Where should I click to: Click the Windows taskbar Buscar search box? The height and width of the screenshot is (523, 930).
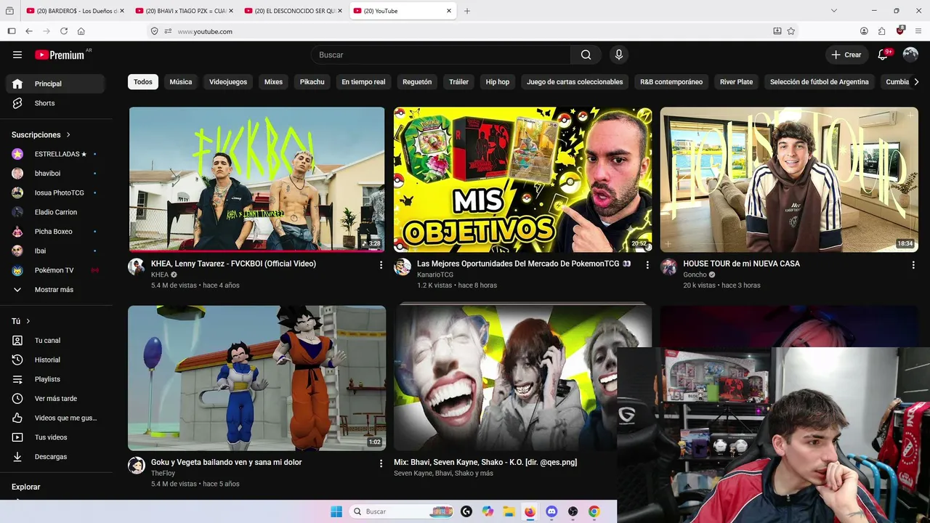pyautogui.click(x=402, y=511)
